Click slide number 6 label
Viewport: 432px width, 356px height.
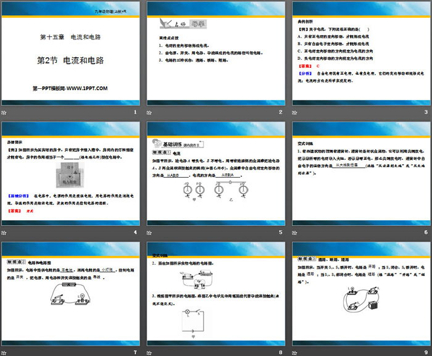[x=426, y=232]
